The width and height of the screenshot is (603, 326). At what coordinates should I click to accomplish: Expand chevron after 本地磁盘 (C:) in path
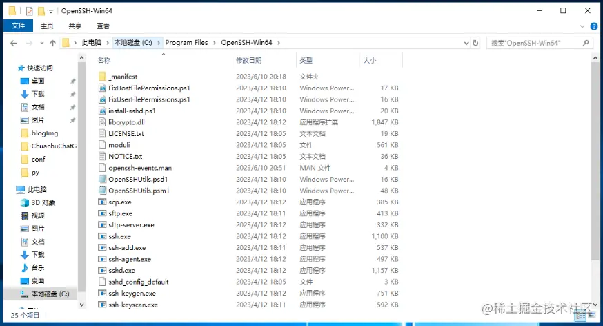pyautogui.click(x=159, y=43)
